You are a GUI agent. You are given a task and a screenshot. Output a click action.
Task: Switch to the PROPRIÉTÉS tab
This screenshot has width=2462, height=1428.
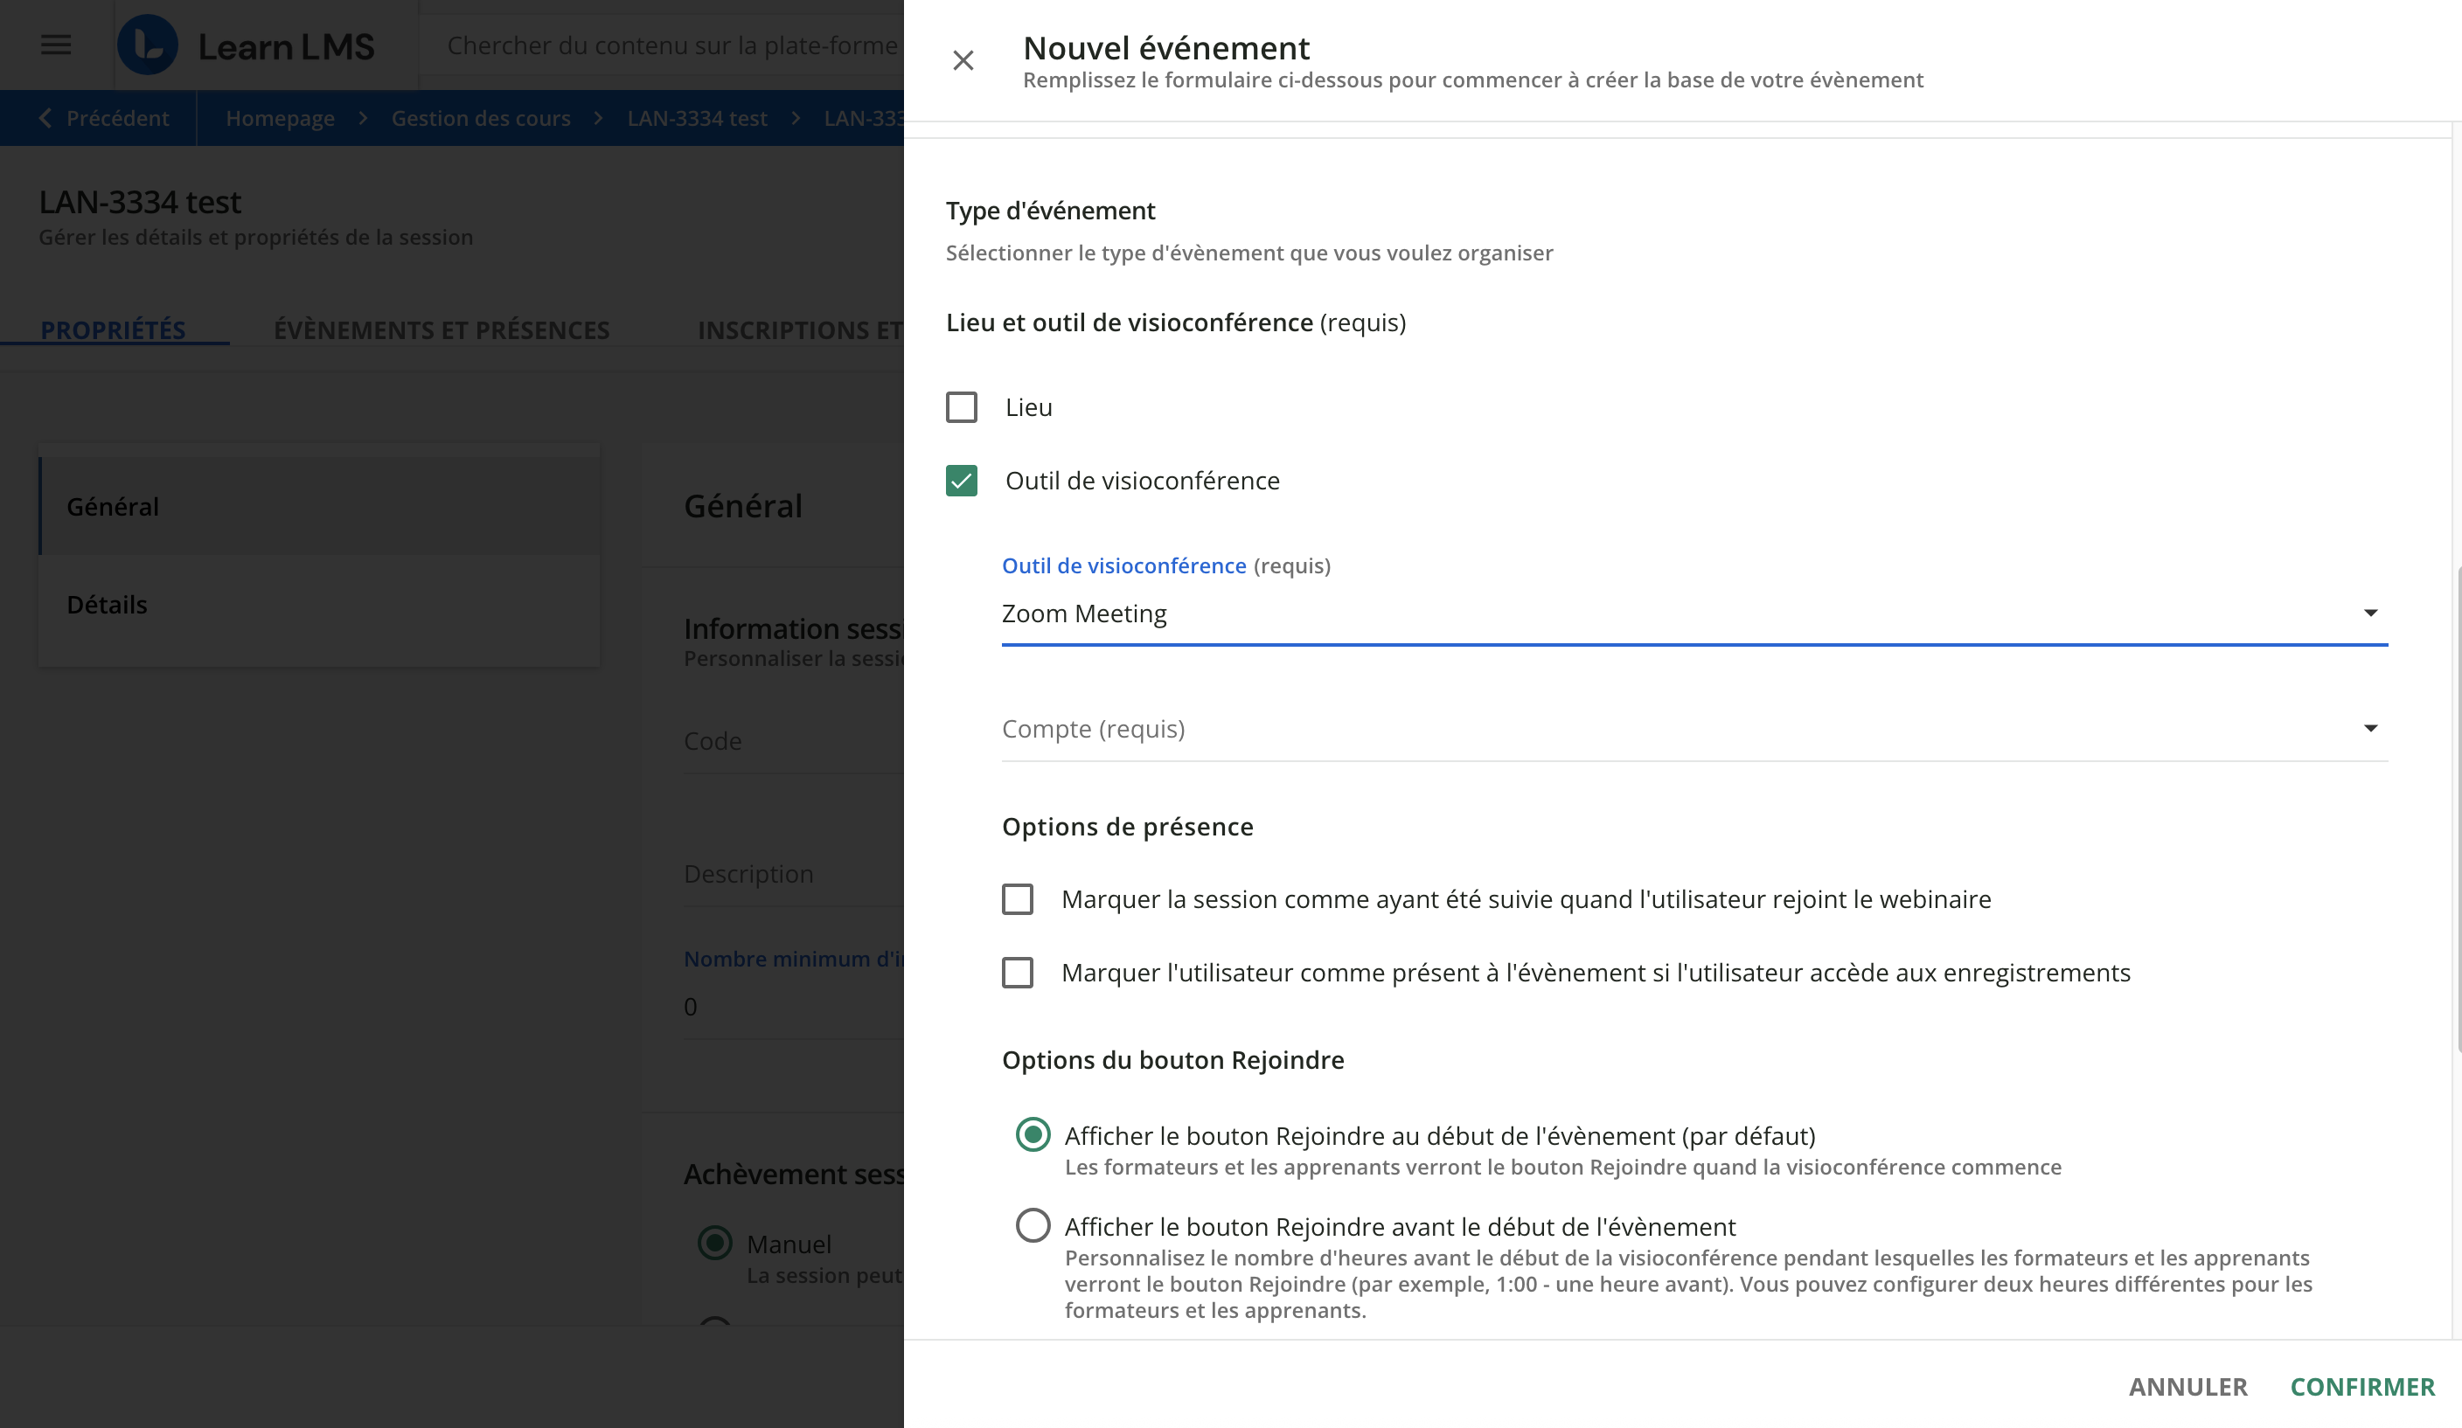click(114, 330)
